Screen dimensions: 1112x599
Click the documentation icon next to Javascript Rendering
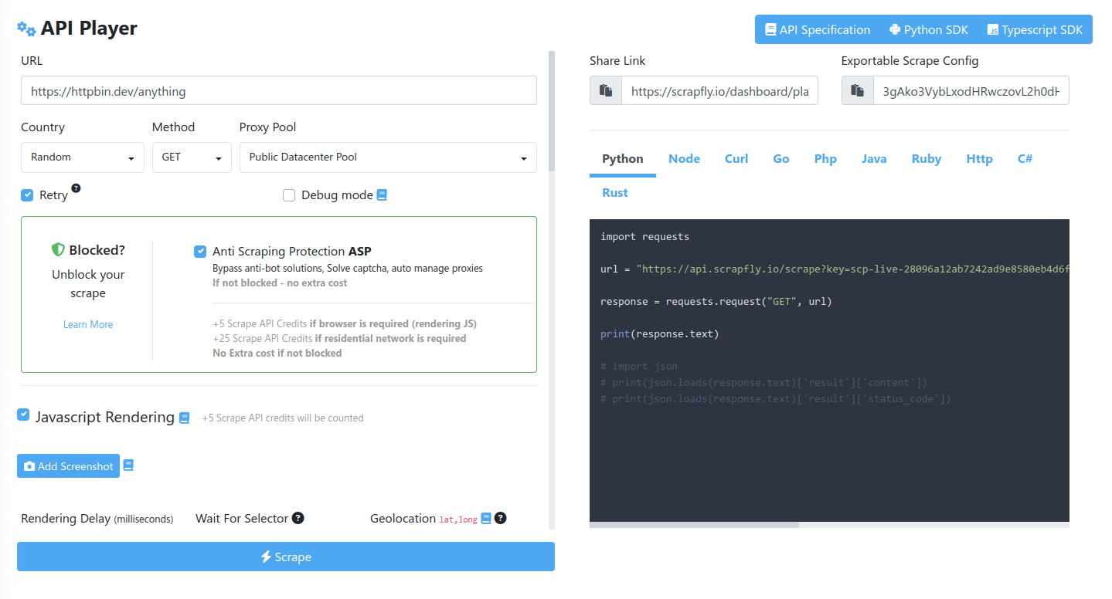[x=184, y=418]
